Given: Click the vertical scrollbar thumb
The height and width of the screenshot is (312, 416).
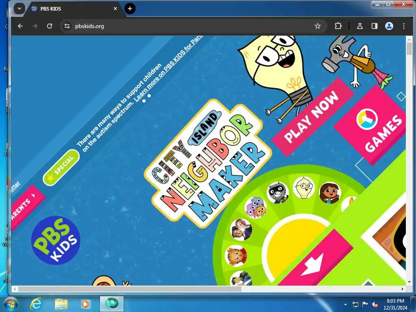Looking at the screenshot, I should coord(409,48).
